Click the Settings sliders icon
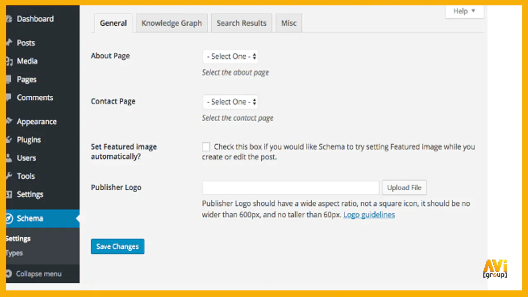 click(x=9, y=194)
